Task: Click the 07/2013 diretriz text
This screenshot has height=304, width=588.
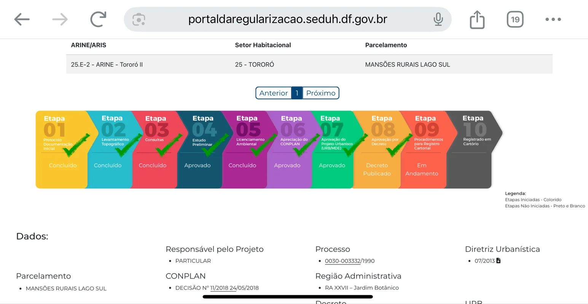Action: [484, 261]
